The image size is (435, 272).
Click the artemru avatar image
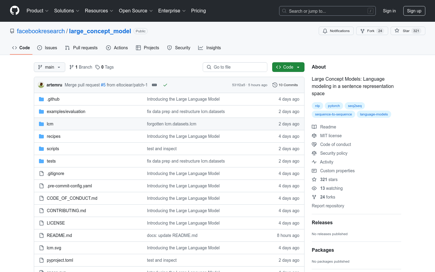[41, 85]
